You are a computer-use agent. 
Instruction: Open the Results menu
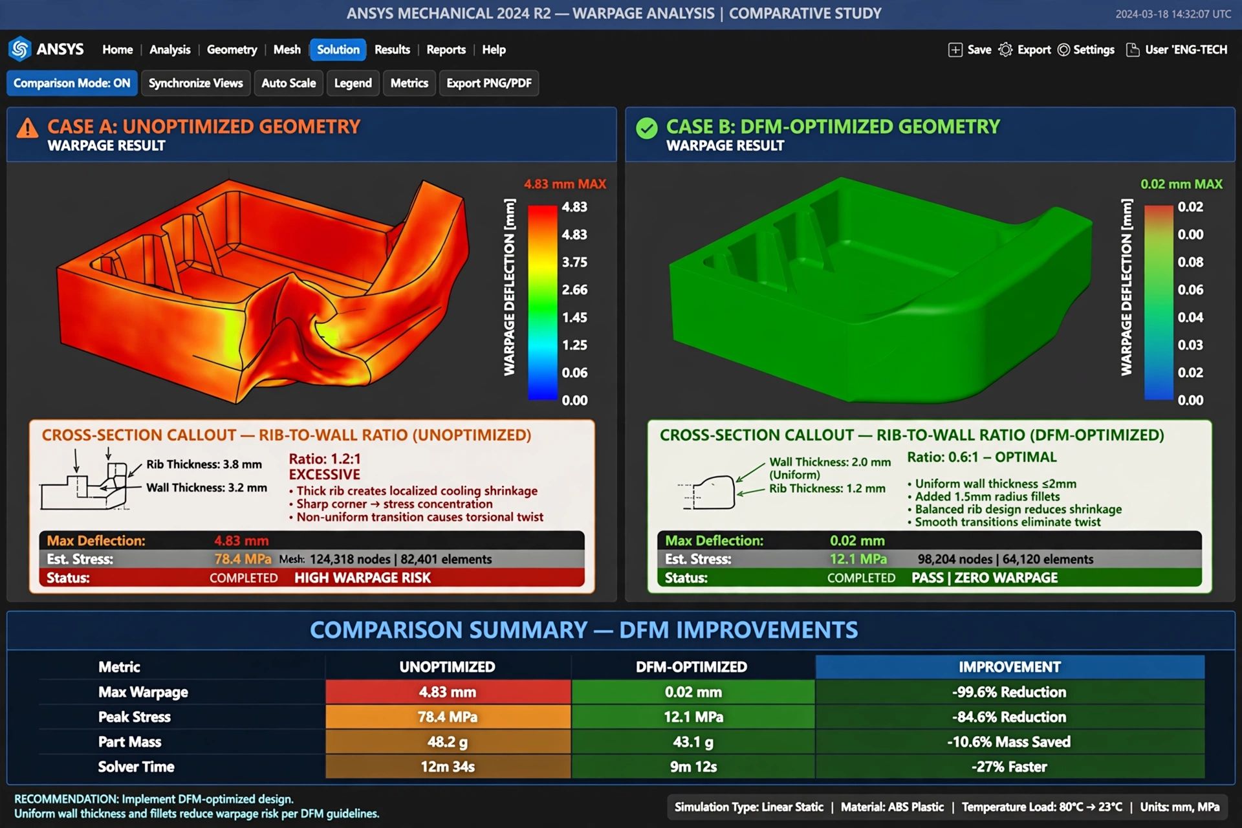(x=392, y=50)
